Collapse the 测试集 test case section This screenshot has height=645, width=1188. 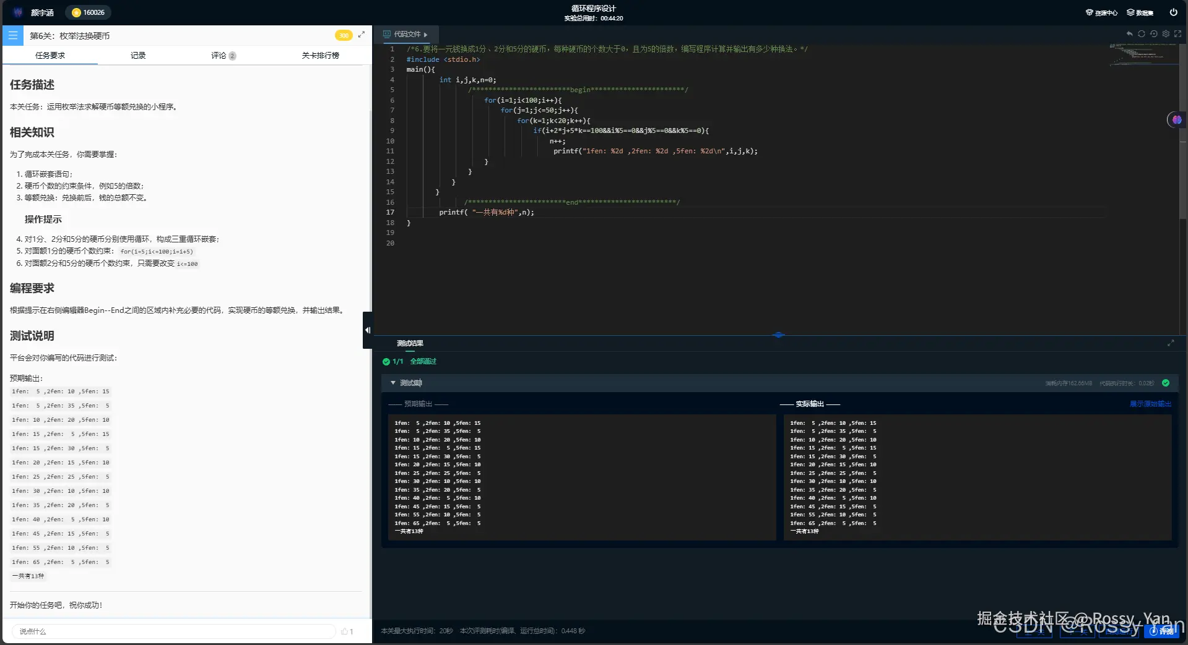pyautogui.click(x=393, y=383)
